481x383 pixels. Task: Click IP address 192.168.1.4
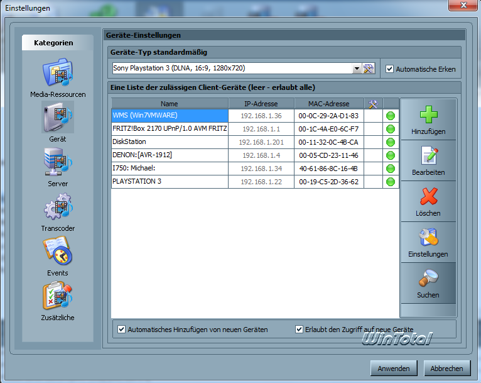(x=261, y=155)
